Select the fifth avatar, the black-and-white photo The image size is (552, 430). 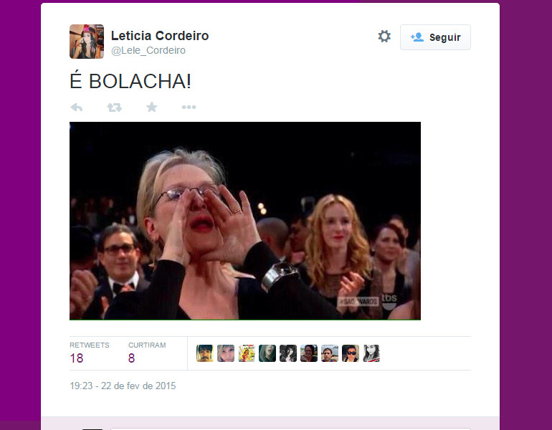pos(288,353)
